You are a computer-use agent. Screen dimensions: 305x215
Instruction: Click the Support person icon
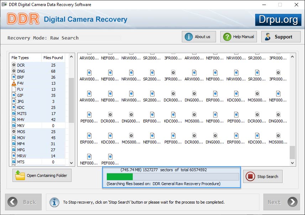(268, 37)
